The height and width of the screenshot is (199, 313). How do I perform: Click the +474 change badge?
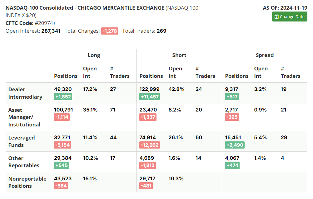coord(232,165)
